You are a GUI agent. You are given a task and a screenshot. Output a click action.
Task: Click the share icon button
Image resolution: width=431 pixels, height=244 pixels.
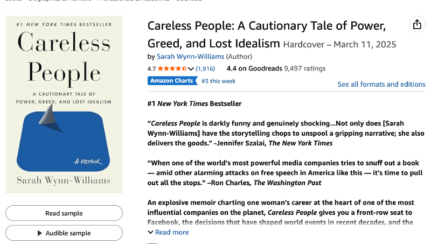(x=417, y=24)
